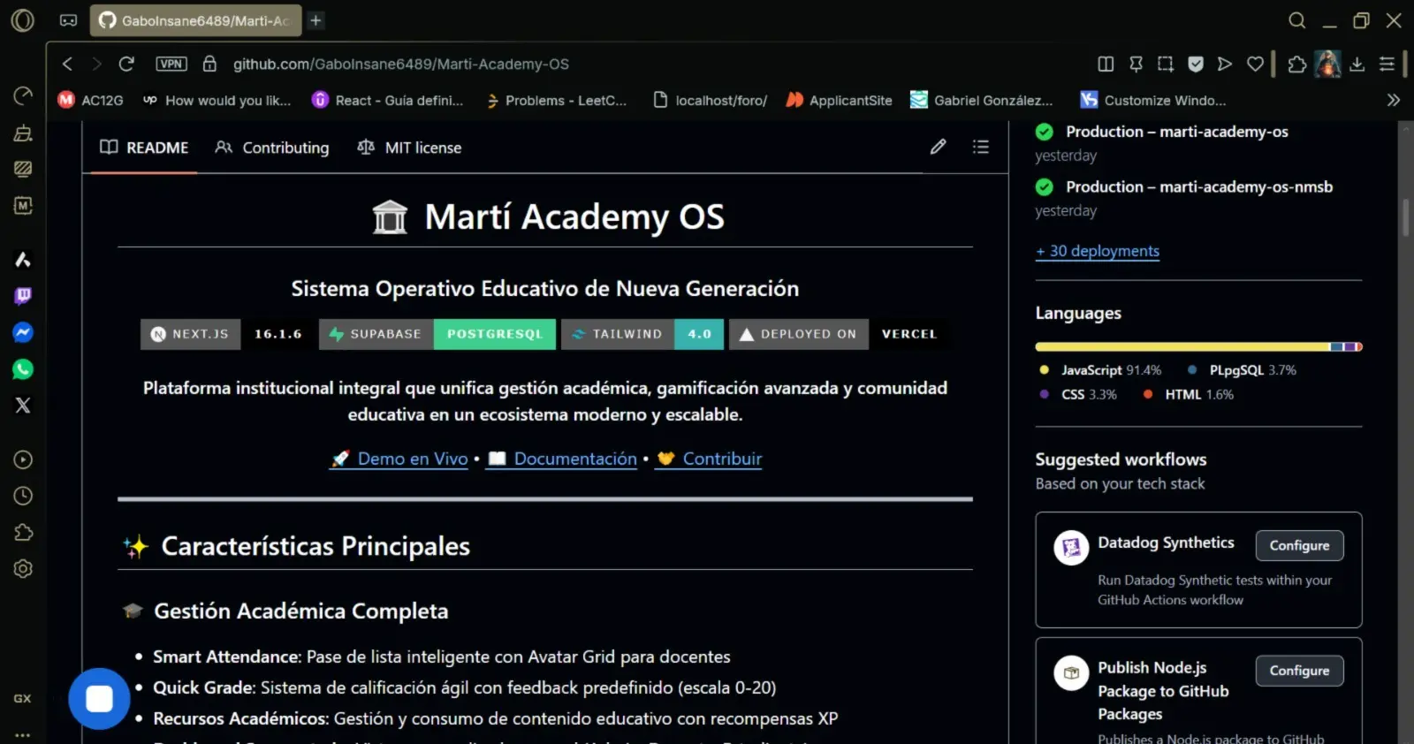Screen dimensions: 1414x744
Task: Open WhatsApp in the sidebar
Action: pyautogui.click(x=23, y=369)
